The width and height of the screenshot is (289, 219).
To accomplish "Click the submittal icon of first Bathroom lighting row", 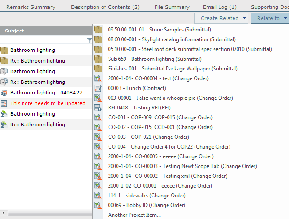I will [4, 50].
